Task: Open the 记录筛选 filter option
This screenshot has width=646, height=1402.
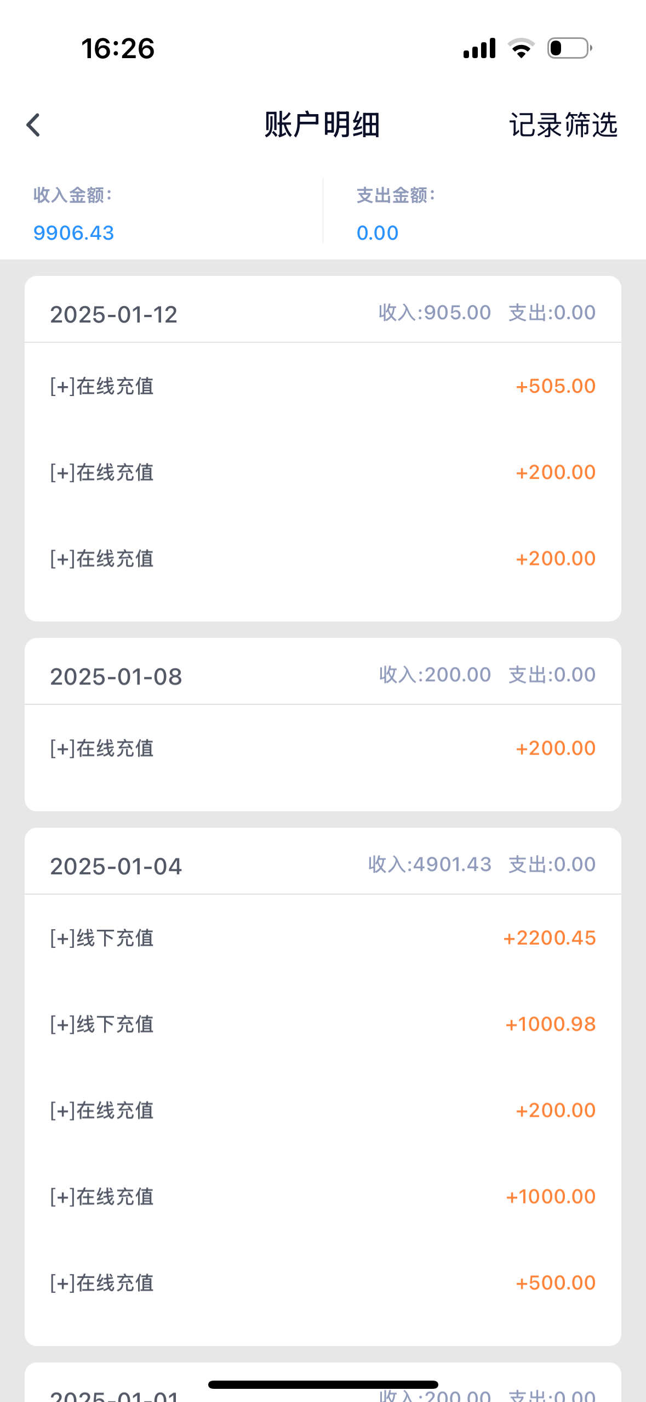Action: tap(563, 125)
